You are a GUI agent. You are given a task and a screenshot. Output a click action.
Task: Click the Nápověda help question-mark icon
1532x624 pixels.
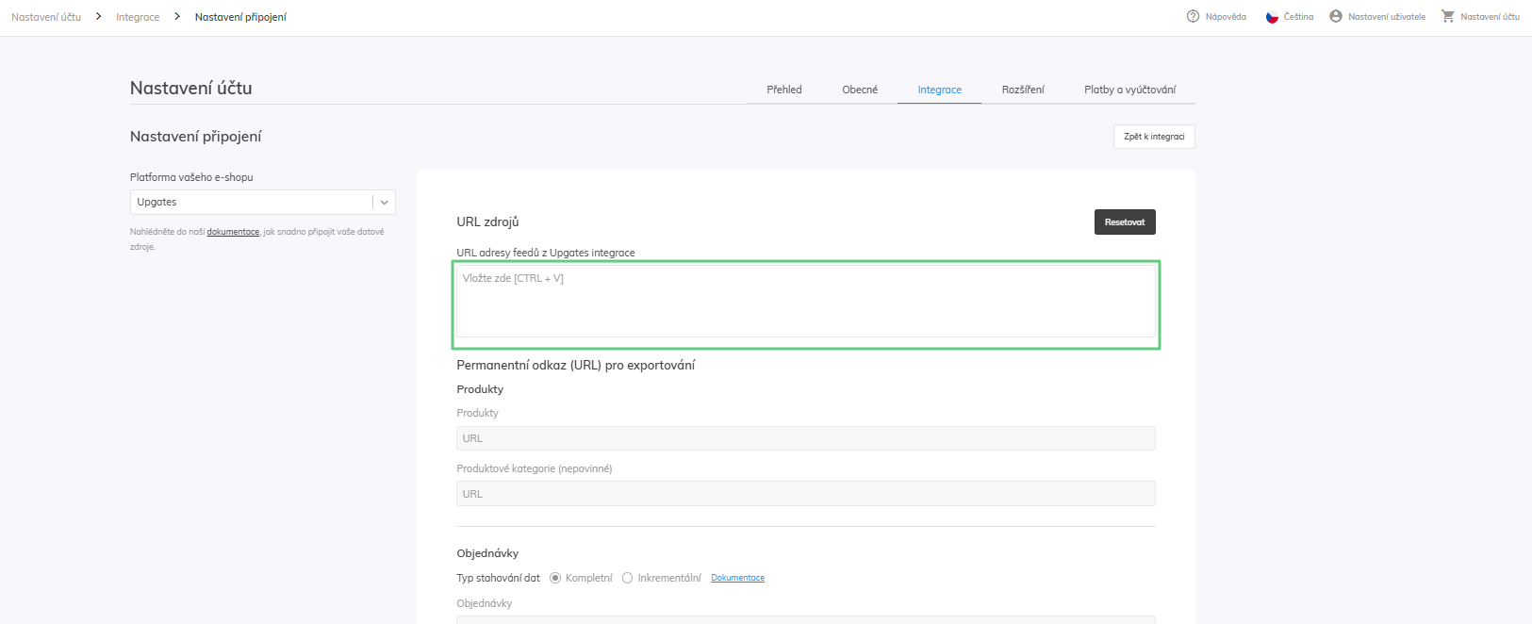point(1193,16)
